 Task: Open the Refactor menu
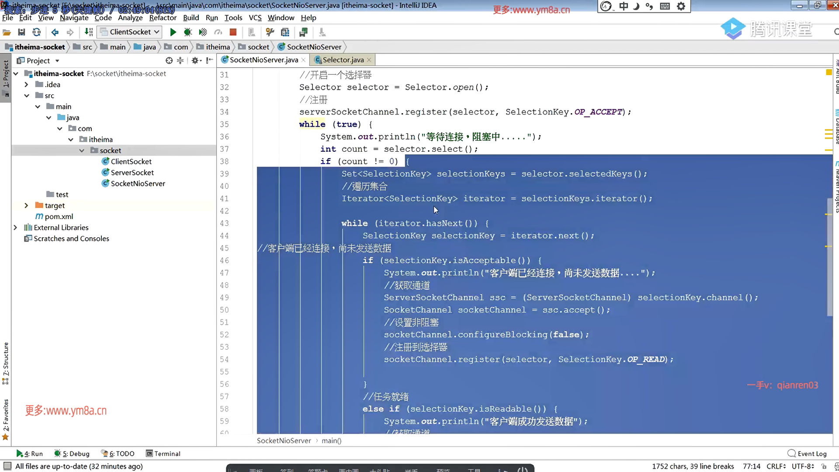point(163,17)
